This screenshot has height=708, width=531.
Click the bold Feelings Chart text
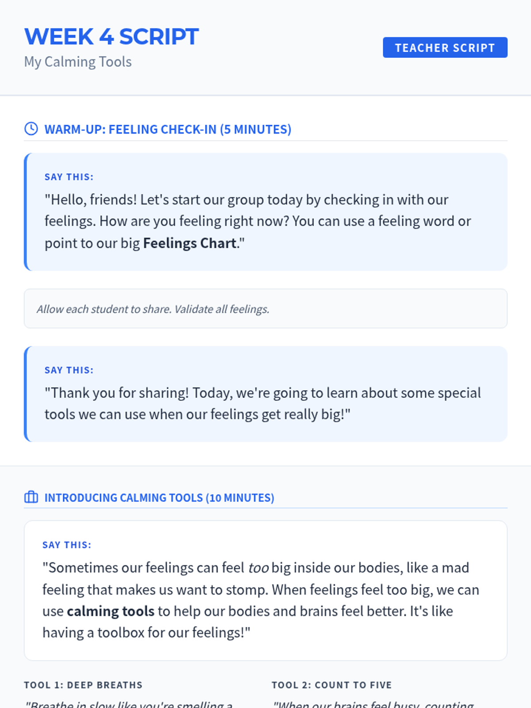[189, 243]
